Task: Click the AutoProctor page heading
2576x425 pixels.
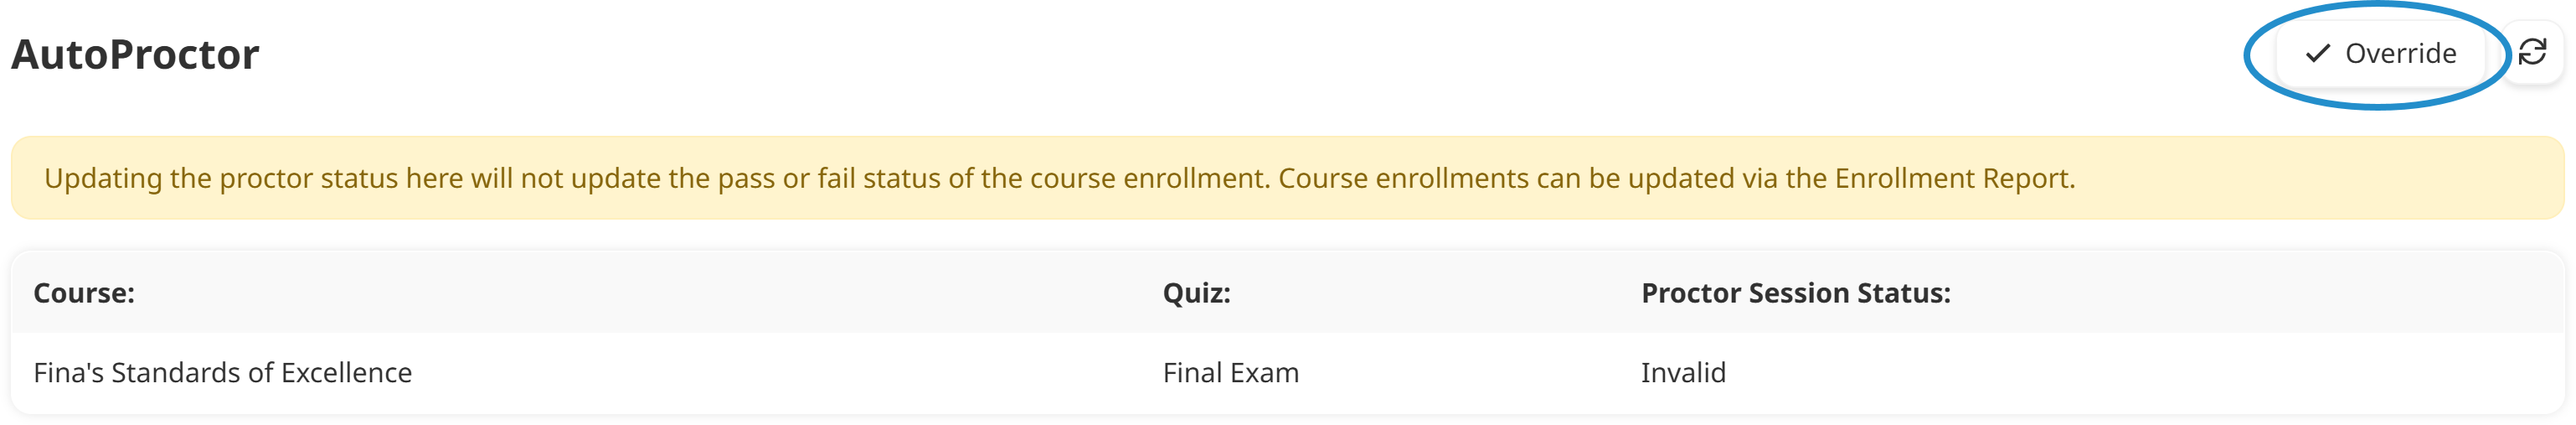Action: [x=135, y=55]
